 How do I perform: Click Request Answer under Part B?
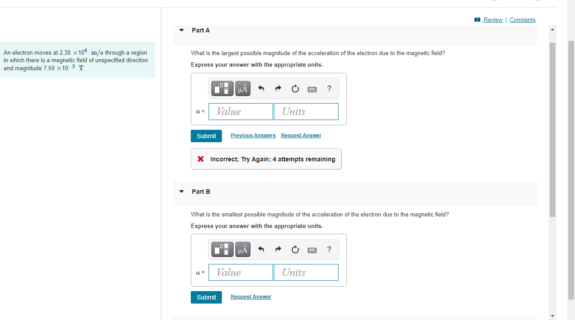(251, 296)
